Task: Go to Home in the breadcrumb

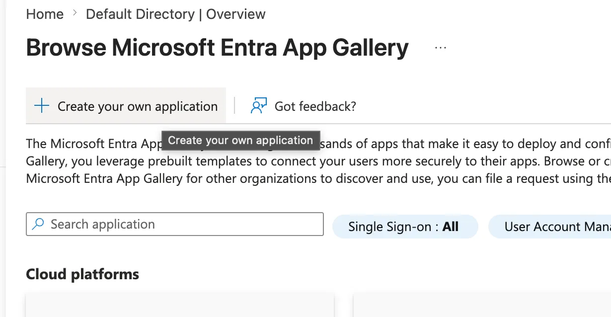Action: 45,14
